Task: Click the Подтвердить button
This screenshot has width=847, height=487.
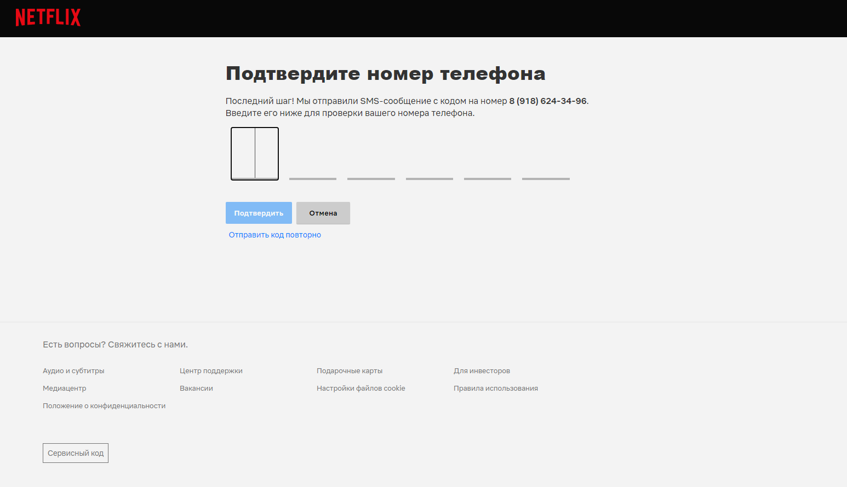Action: click(x=259, y=213)
